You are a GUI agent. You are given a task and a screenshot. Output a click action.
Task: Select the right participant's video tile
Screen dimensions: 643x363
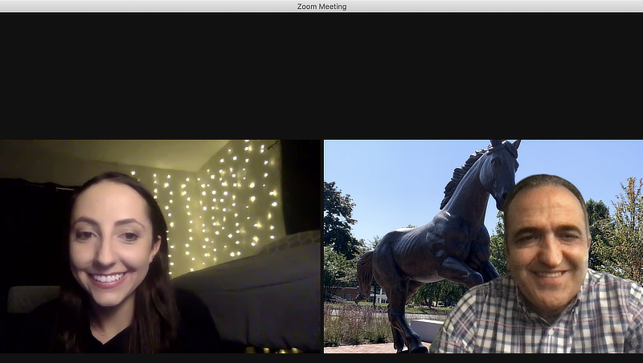pos(482,246)
